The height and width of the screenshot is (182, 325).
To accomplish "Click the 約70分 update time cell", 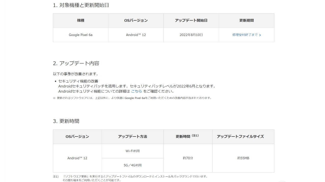I will coord(188,158).
